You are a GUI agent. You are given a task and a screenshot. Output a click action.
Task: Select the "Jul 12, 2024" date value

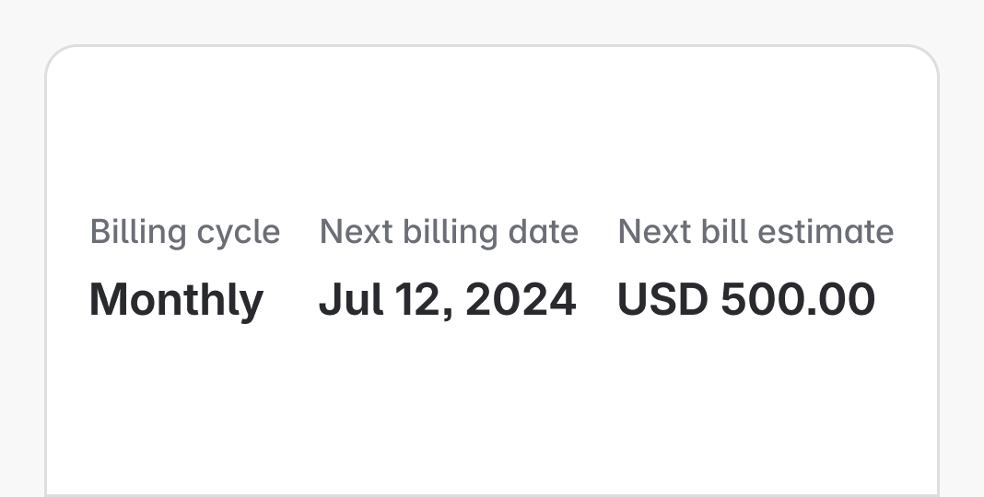point(448,300)
